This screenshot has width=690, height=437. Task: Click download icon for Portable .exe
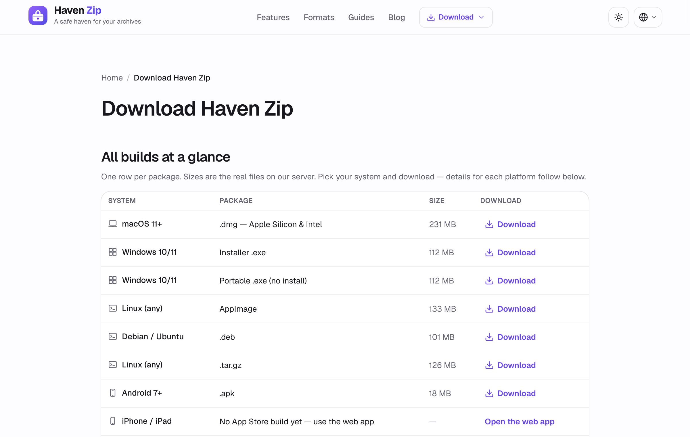(489, 281)
